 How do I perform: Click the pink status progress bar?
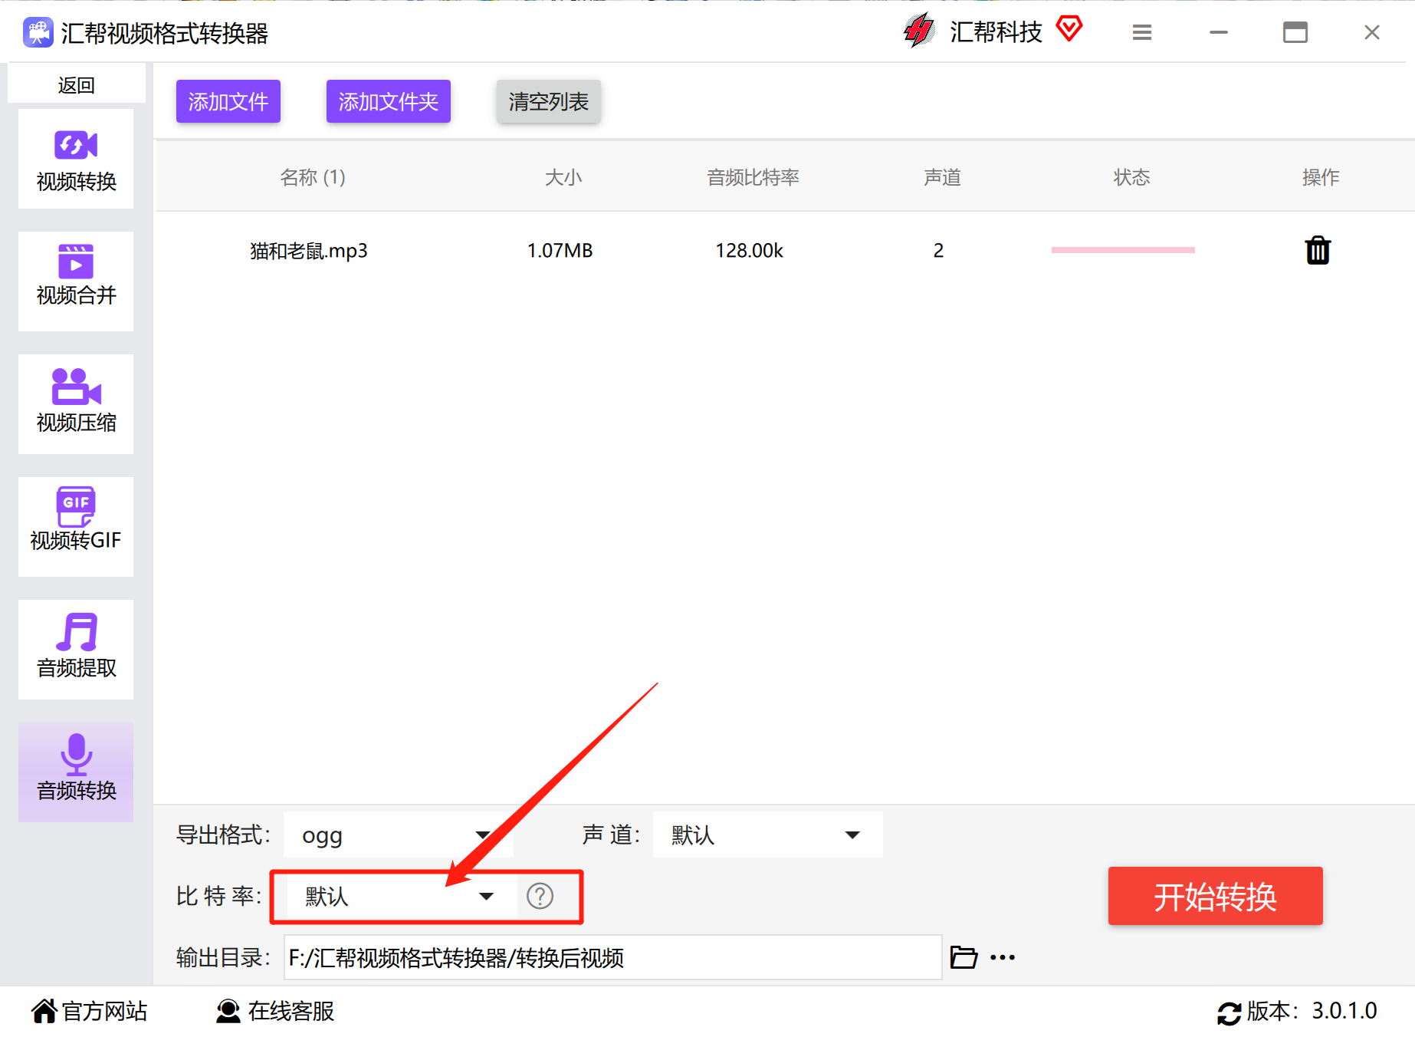coord(1123,250)
